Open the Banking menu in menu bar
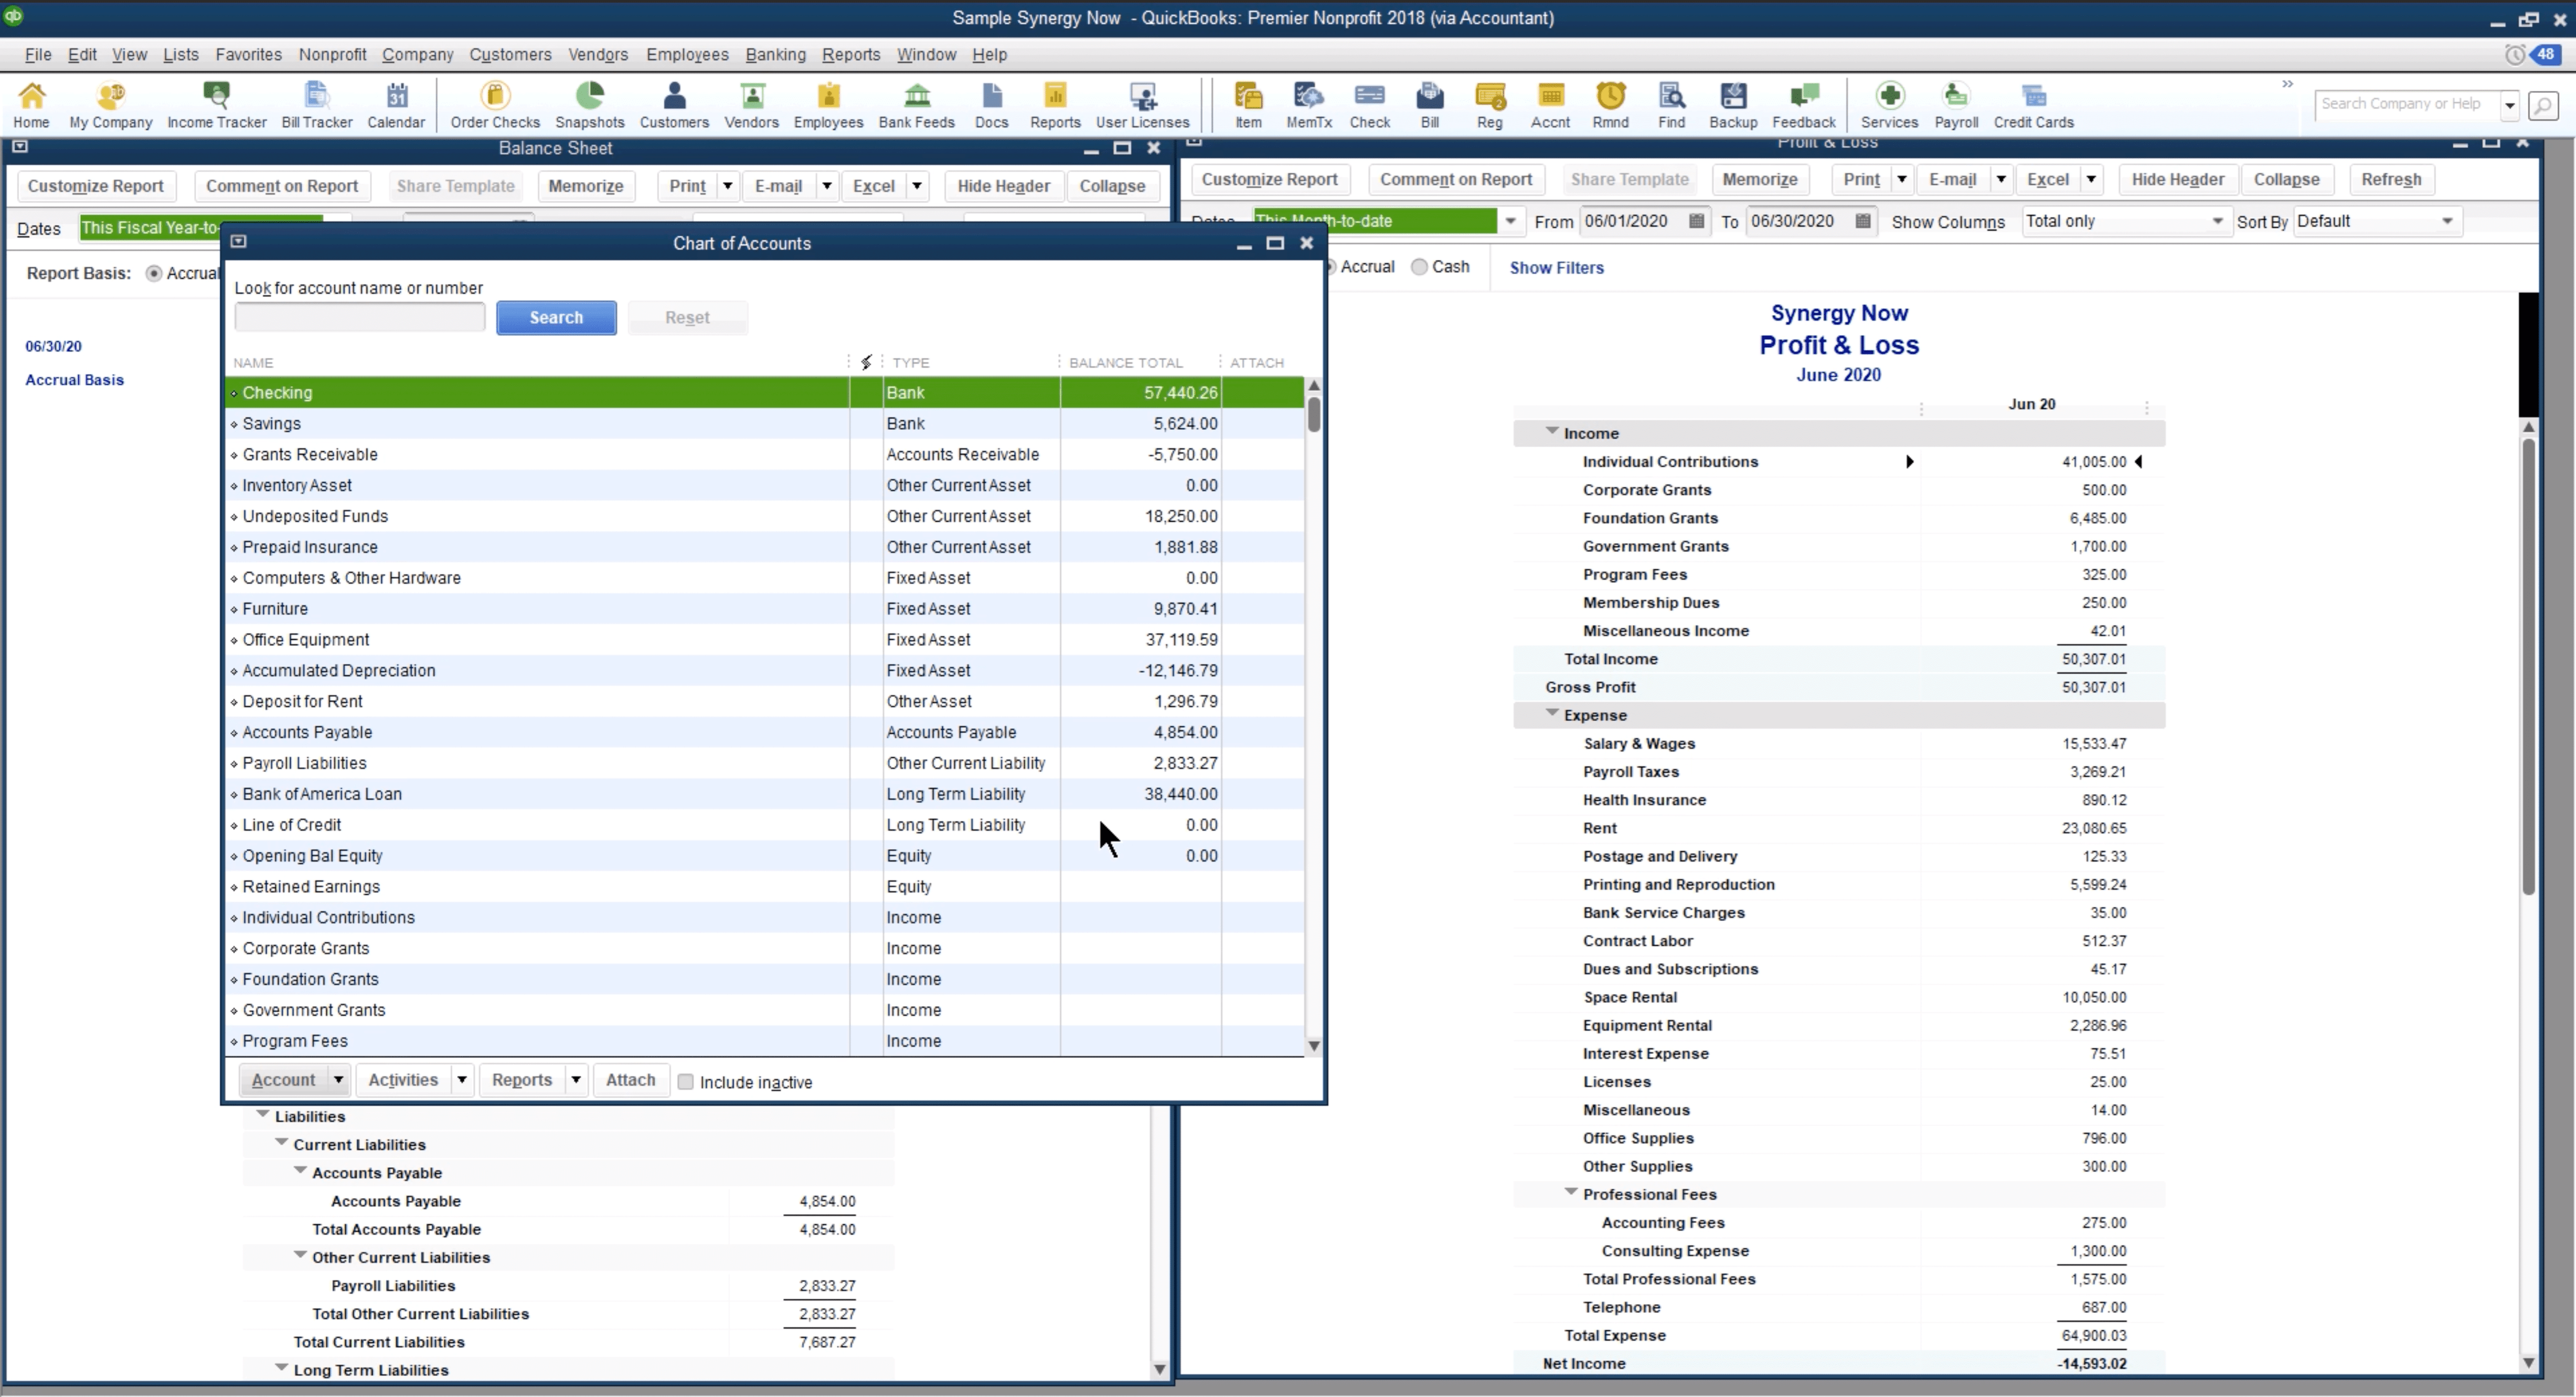This screenshot has width=2576, height=1397. pos(775,54)
